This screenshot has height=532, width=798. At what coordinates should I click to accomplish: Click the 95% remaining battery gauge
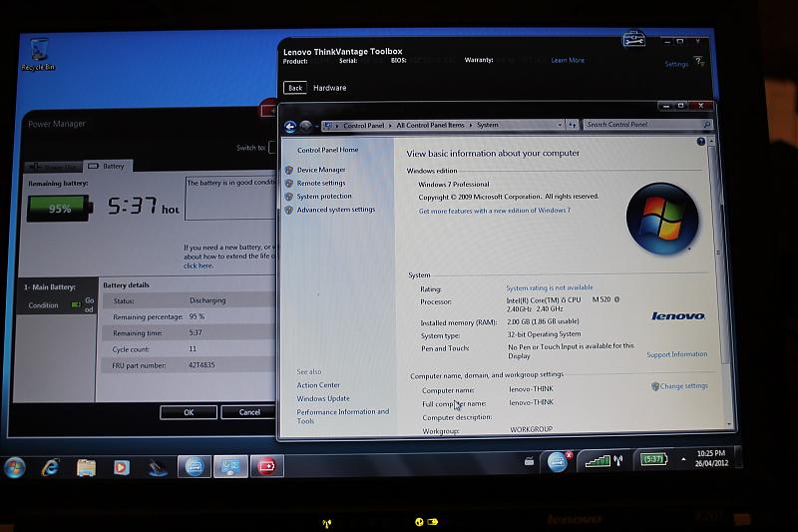click(60, 209)
